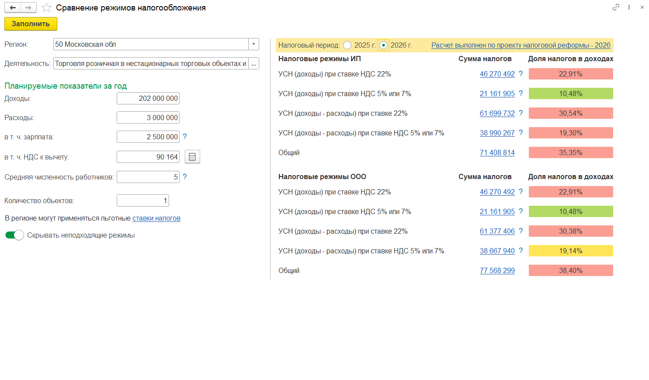
Task: Add page to favorites with star icon
Action: click(x=46, y=8)
